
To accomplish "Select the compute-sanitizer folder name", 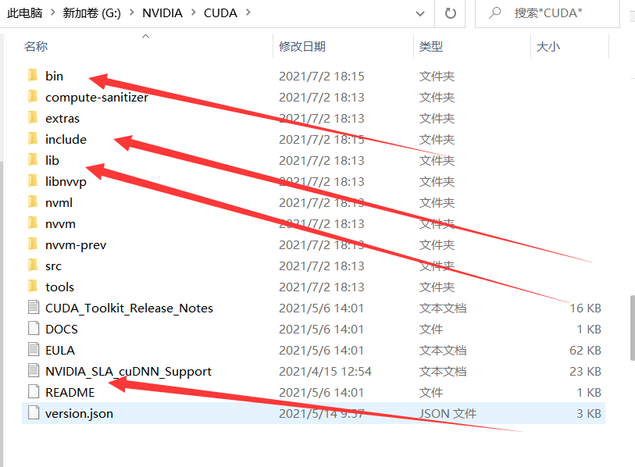I will (97, 97).
